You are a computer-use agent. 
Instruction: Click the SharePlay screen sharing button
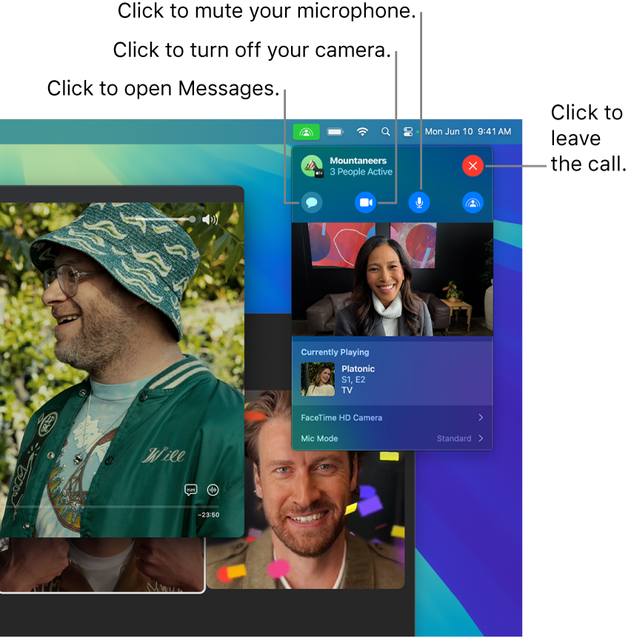pos(473,203)
